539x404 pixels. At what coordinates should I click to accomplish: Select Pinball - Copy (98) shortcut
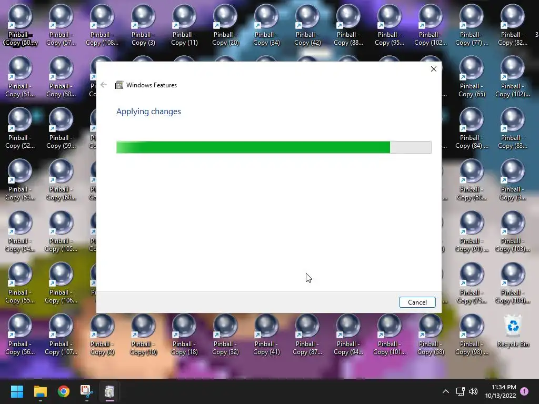click(472, 335)
